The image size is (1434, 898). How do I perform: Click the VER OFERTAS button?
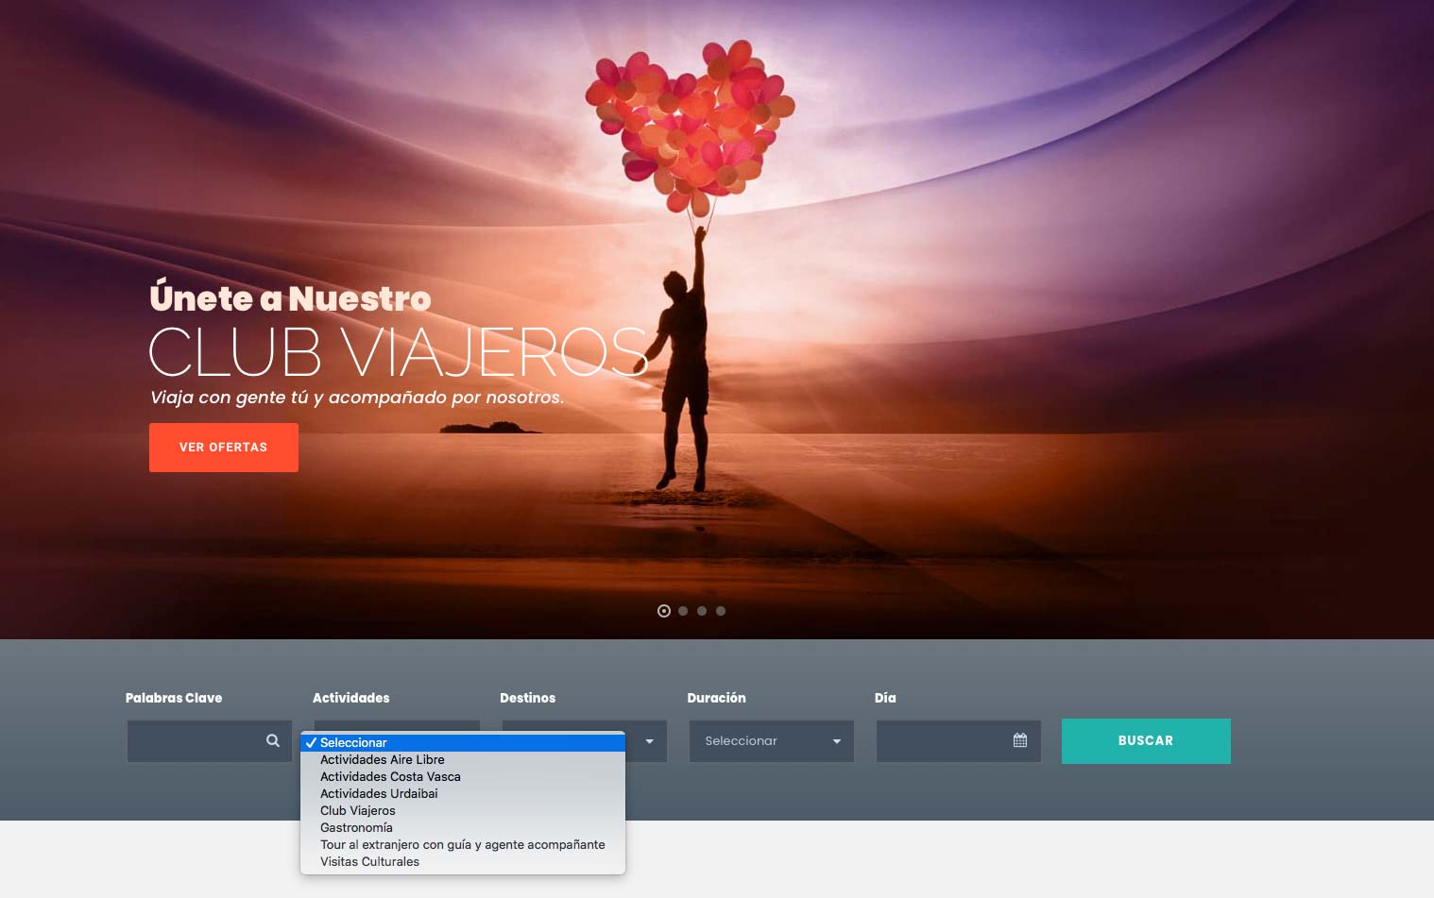[x=224, y=448]
